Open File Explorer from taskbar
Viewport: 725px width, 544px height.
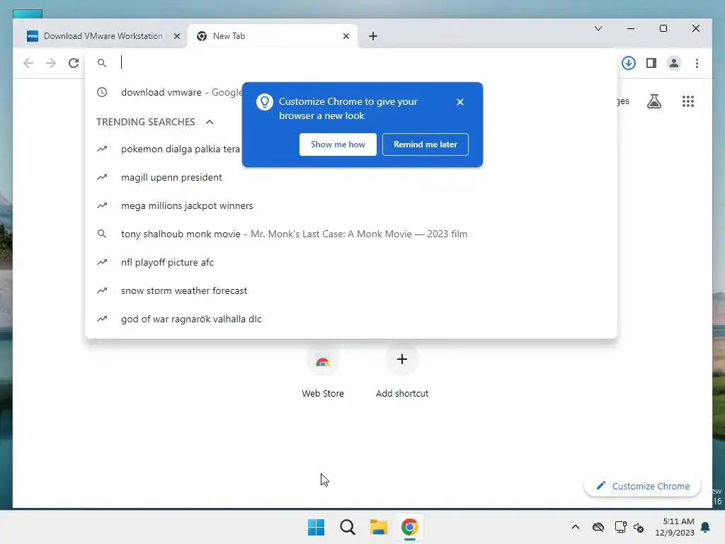(379, 527)
